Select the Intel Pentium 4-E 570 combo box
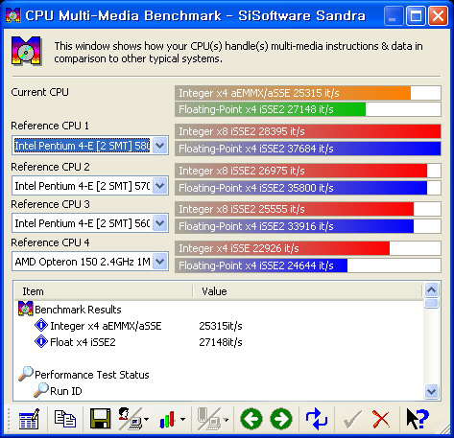This screenshot has height=438, width=454. coord(90,186)
